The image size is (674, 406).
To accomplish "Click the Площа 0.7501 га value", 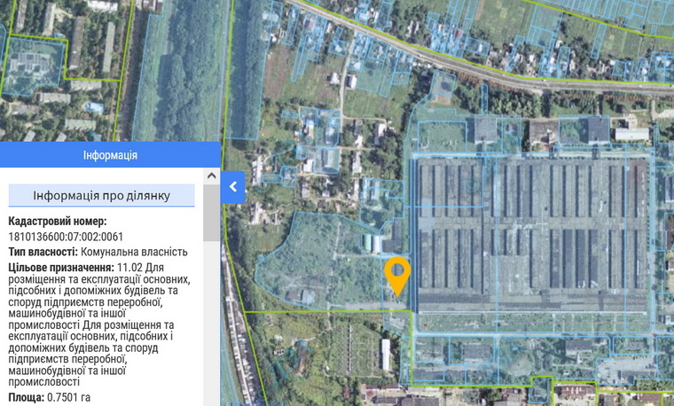I will tap(68, 397).
